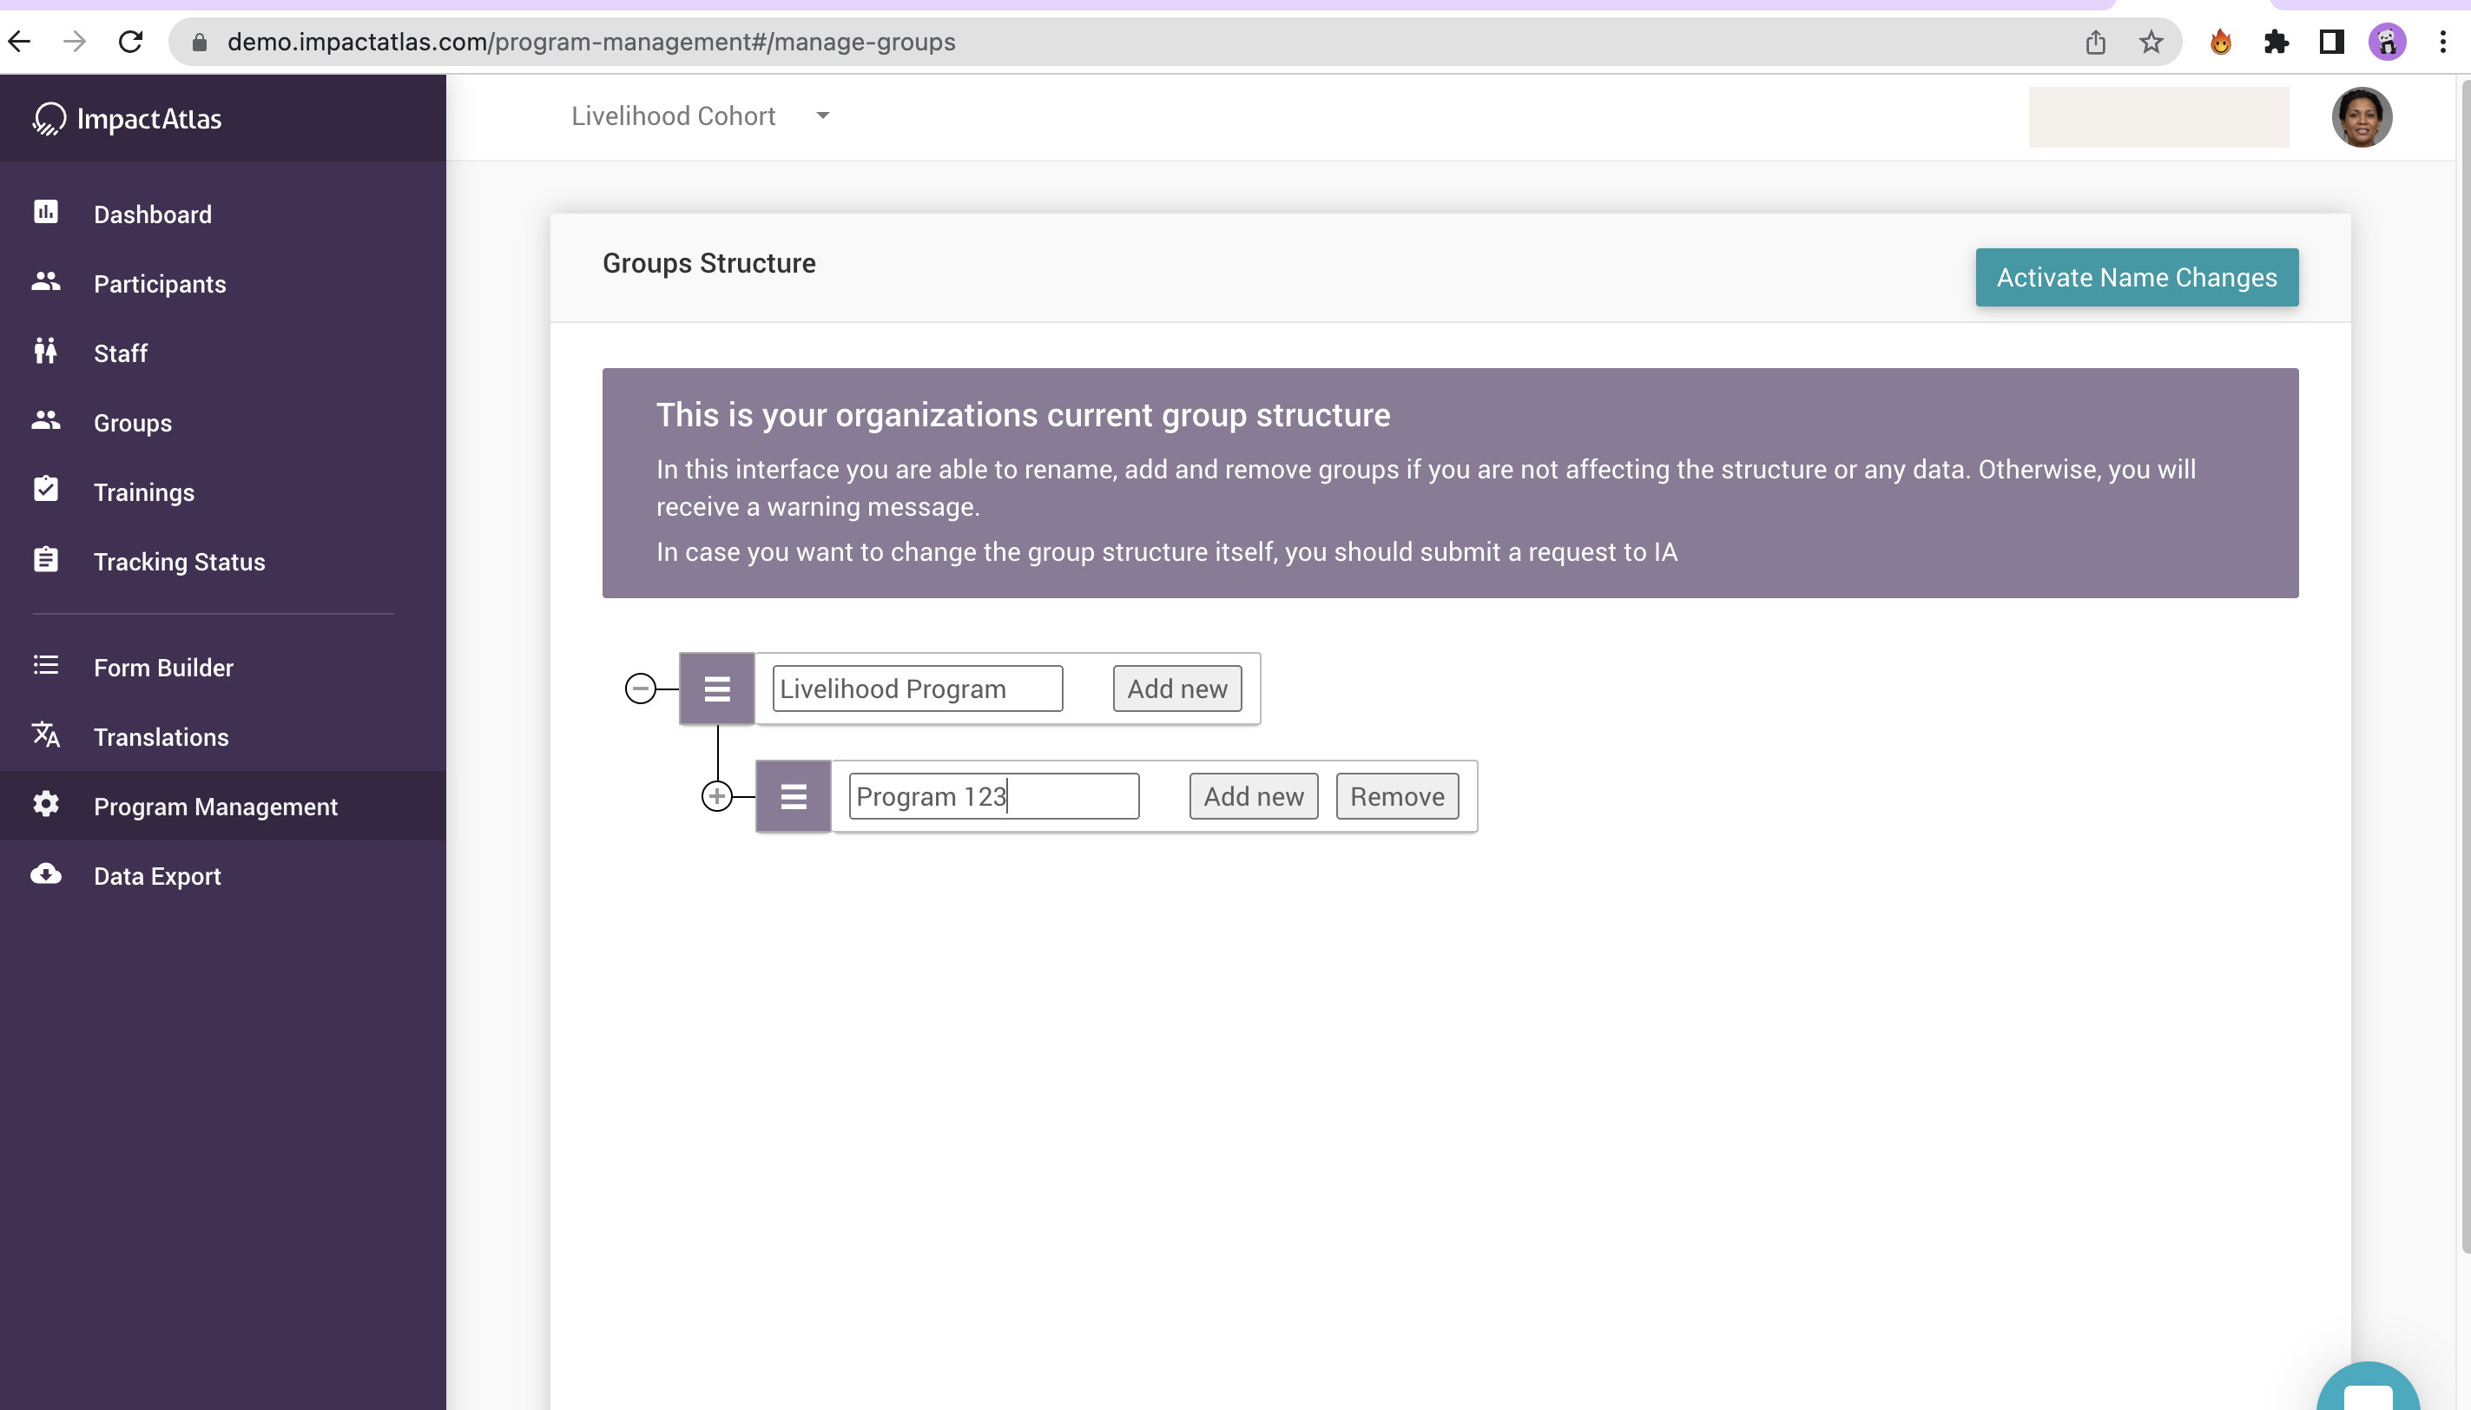Viewport: 2471px width, 1410px height.
Task: Bookmark page with the star icon
Action: click(x=2151, y=42)
